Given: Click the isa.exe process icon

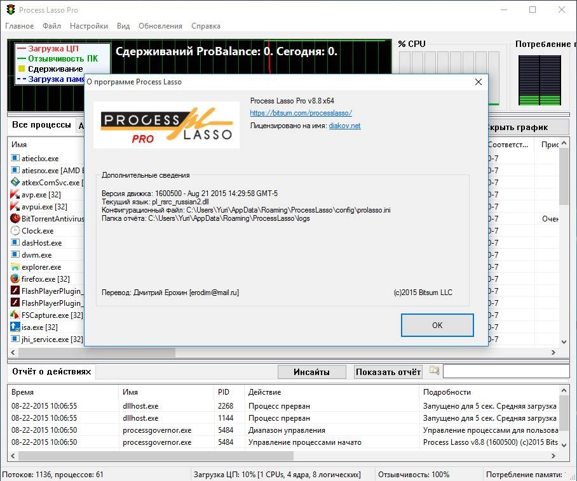Looking at the screenshot, I should pos(15,327).
